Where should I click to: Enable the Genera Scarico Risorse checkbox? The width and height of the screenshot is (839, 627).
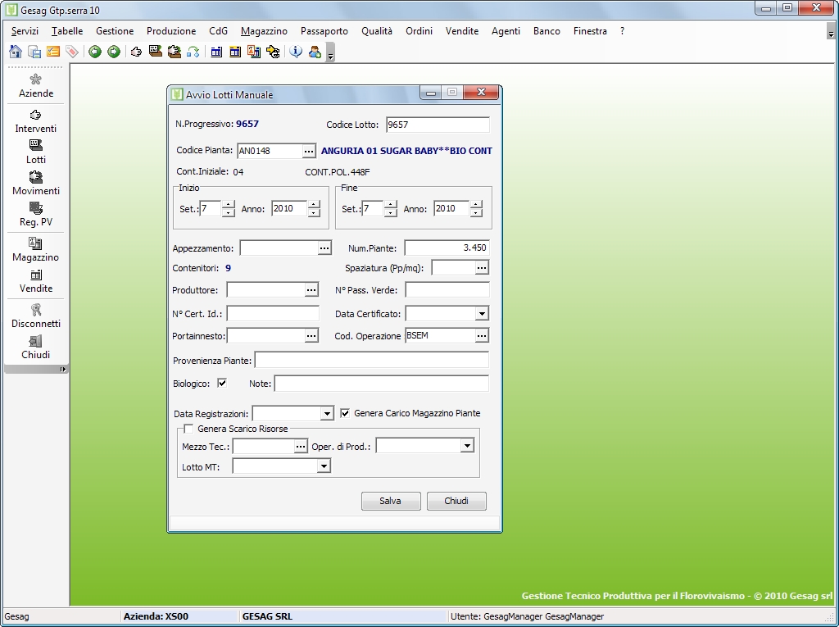[x=188, y=429]
